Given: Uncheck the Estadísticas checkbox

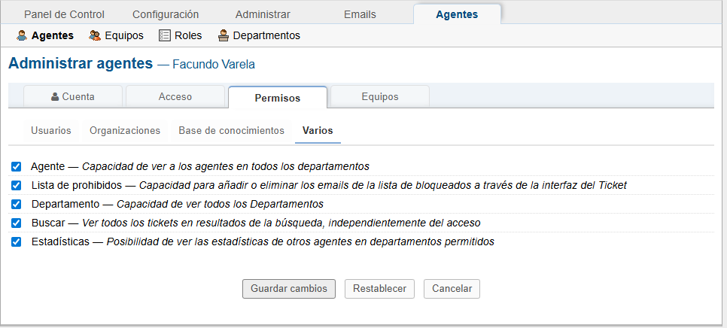Looking at the screenshot, I should click(x=17, y=241).
